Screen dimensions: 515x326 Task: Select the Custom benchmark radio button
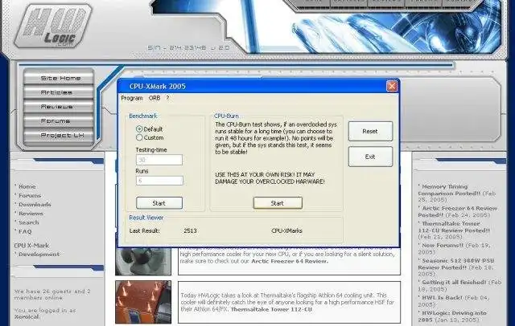139,137
